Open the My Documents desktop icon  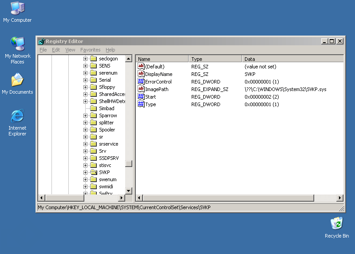click(17, 83)
